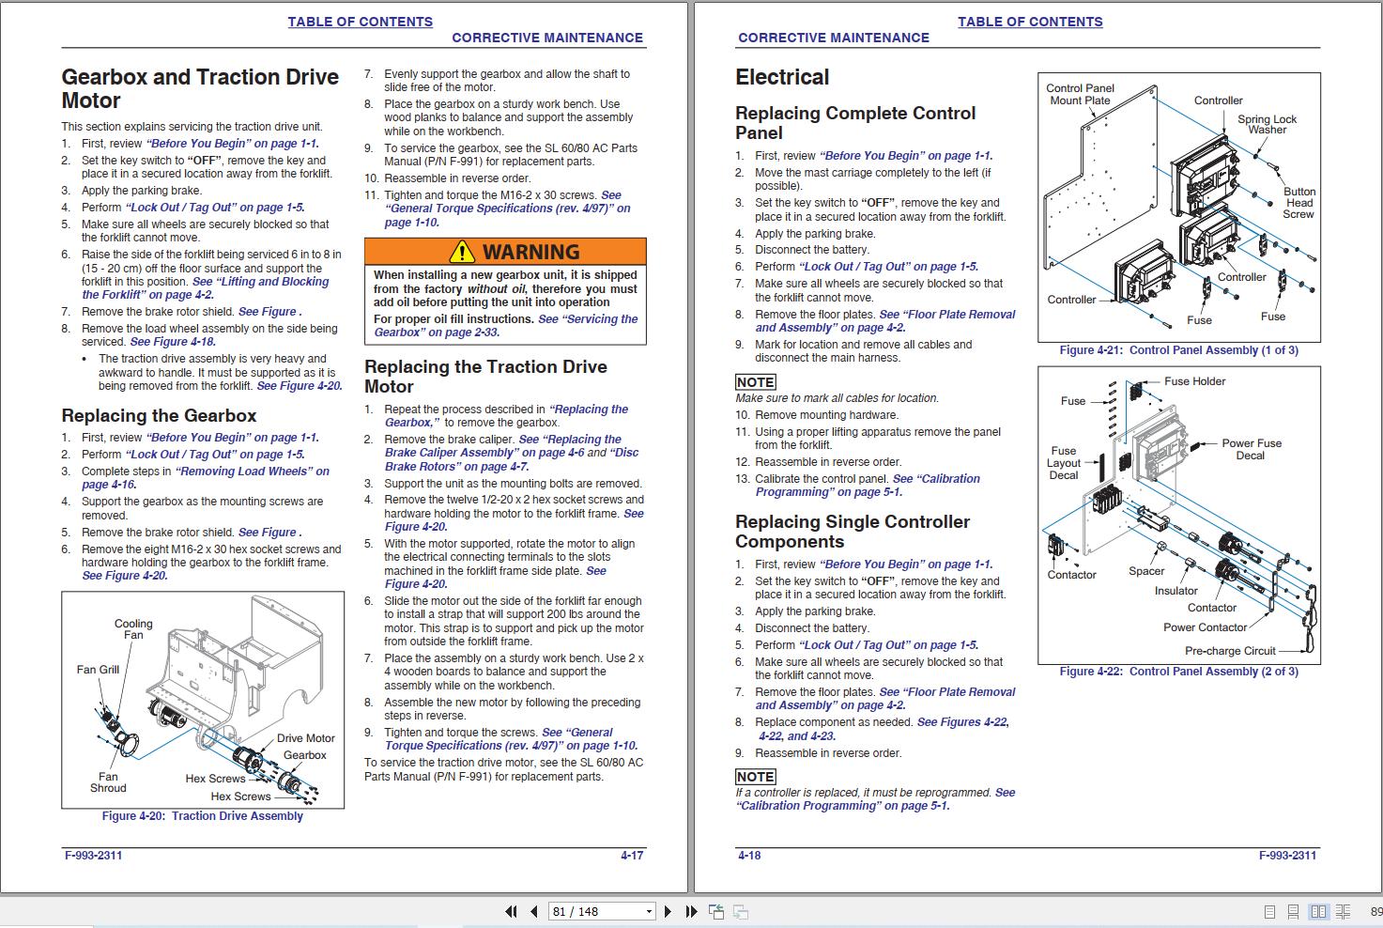Click "Fan Shroud" label in Figure 4-20
Image resolution: width=1383 pixels, height=928 pixels.
108,782
